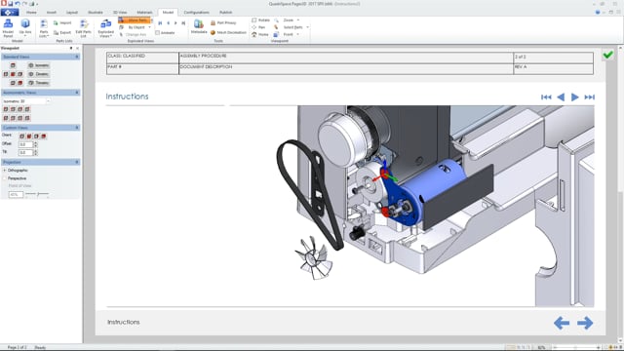
Task: Switch to the Configurations ribbon tab
Action: [196, 13]
